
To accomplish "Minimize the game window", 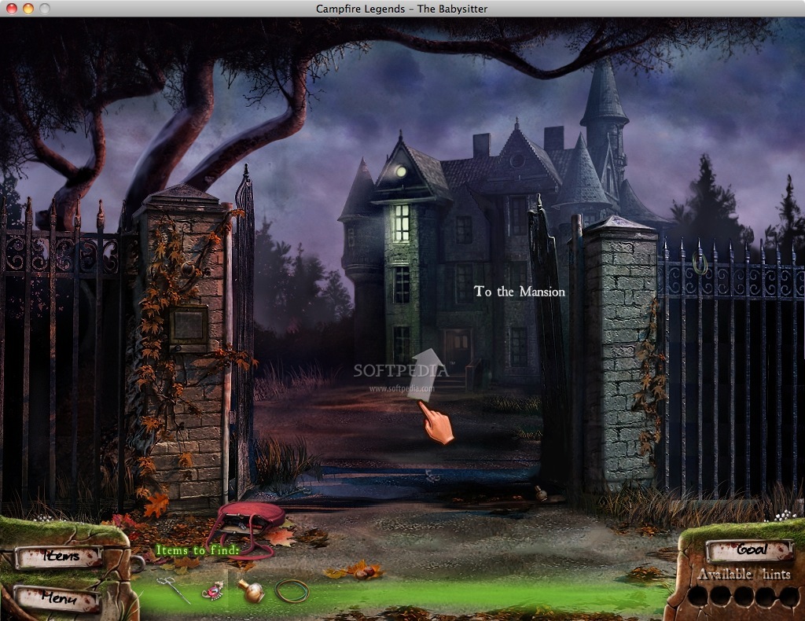I will 28,8.
